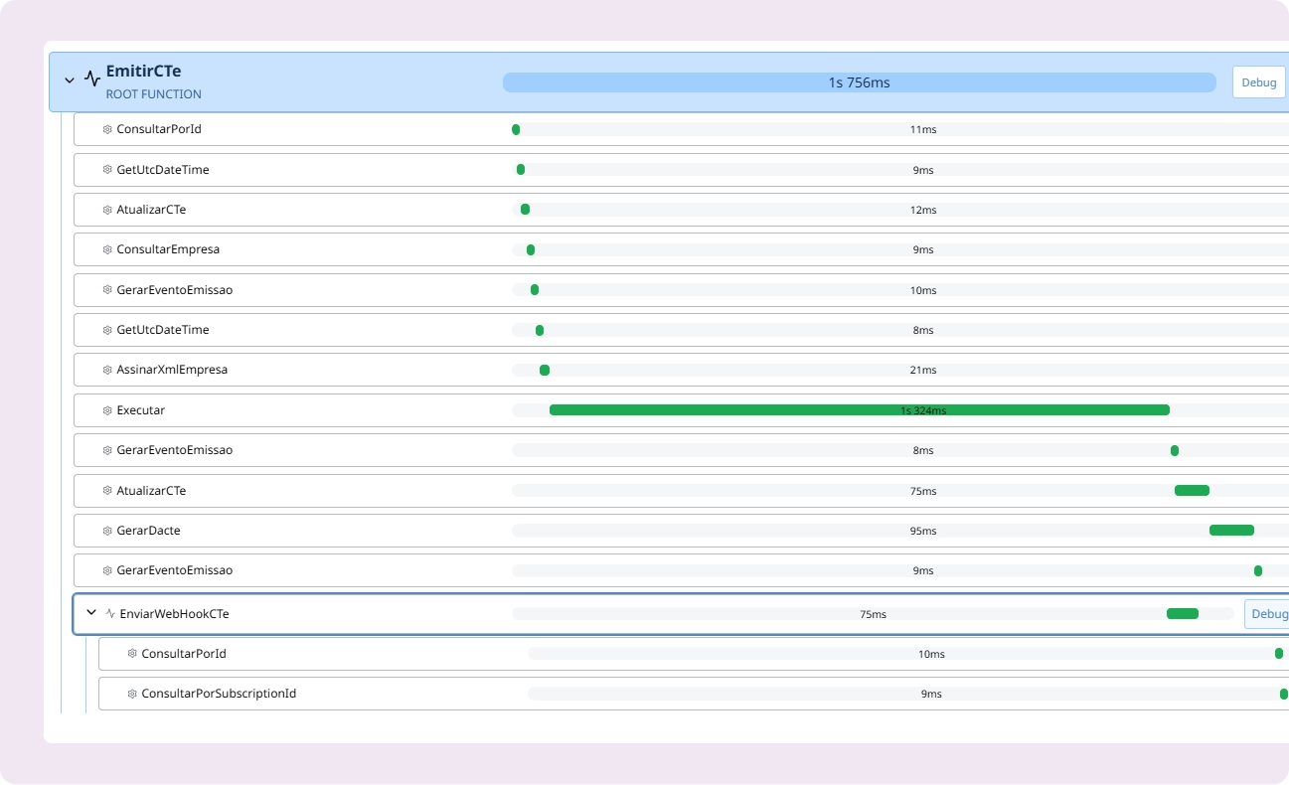
Task: Click the GerarDacte 95ms timeline bar
Action: [x=1231, y=531]
